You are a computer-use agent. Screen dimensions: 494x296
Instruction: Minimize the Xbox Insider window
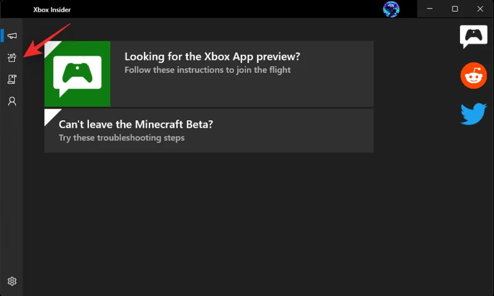(x=430, y=9)
